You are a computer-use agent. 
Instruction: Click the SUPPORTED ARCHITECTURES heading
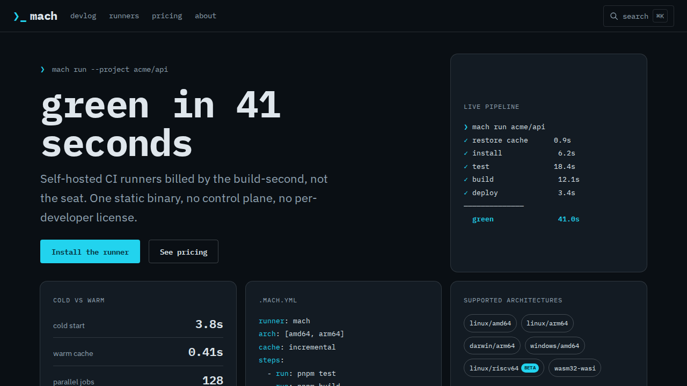(x=513, y=300)
